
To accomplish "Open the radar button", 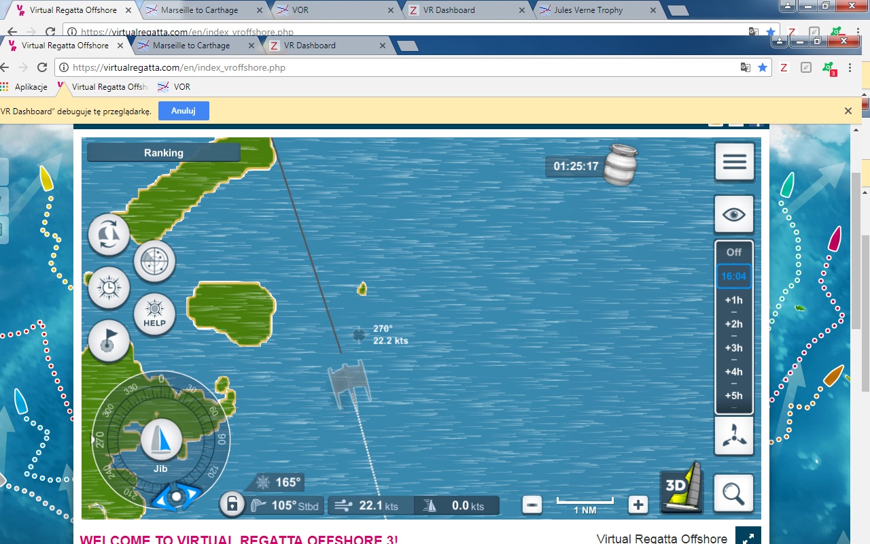I will [x=154, y=261].
